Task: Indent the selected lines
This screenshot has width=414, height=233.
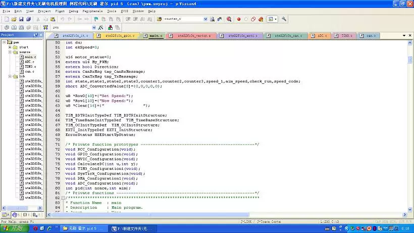Action: 128,19
